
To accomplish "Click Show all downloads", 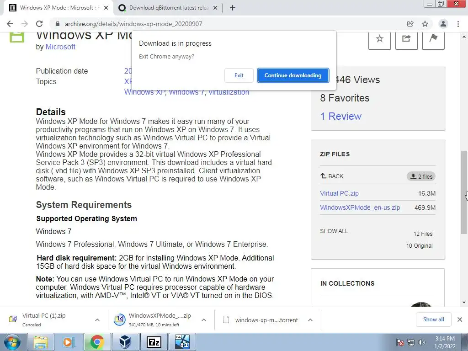I will coord(433,319).
